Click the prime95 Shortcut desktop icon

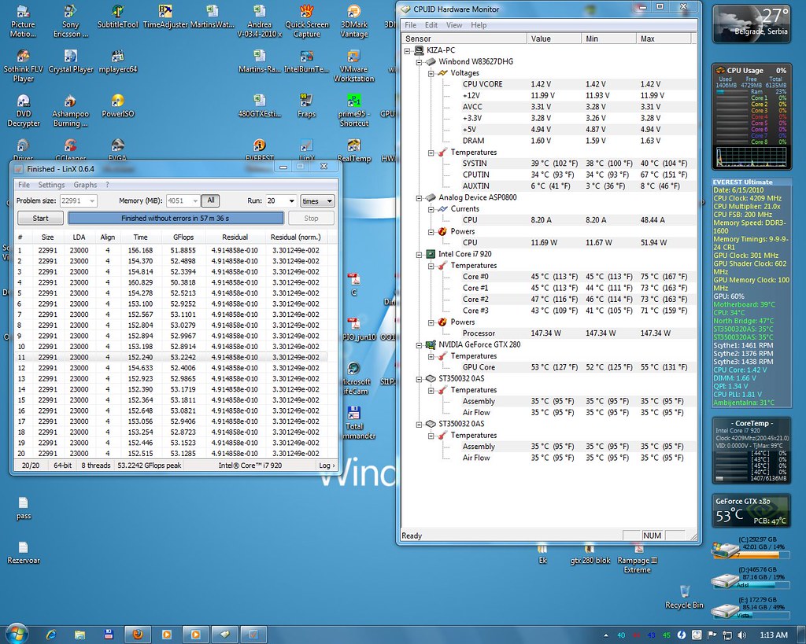pos(353,110)
